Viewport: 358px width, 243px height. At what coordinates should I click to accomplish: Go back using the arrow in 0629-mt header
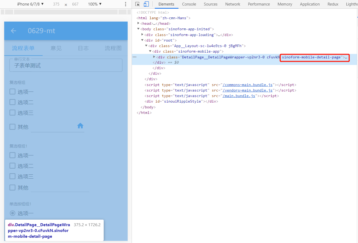pos(14,31)
